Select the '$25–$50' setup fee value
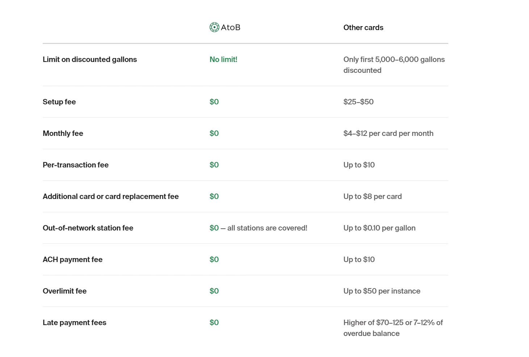This screenshot has height=357, width=529. click(358, 102)
